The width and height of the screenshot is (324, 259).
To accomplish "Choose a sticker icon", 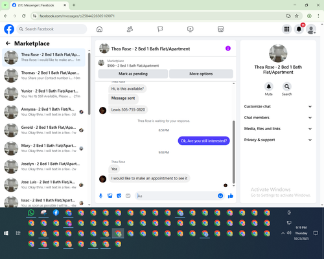I will tap(119, 196).
